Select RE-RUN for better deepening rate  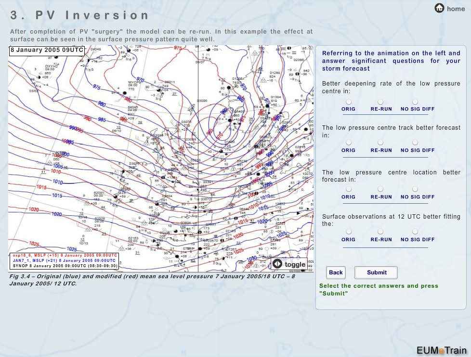click(380, 102)
